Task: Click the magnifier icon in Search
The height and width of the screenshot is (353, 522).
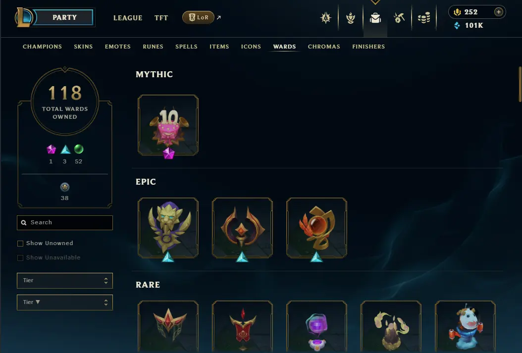Action: [24, 223]
